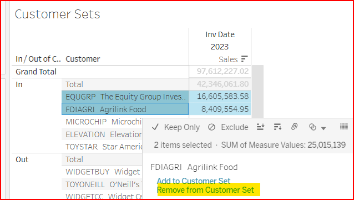Click the sort descending icon in tooltip
Image resolution: width=354 pixels, height=200 pixels.
click(x=277, y=127)
